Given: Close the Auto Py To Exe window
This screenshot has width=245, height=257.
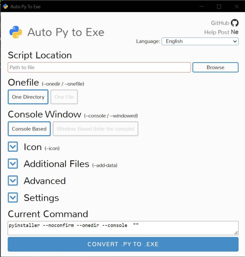Looking at the screenshot, I should point(236,6).
